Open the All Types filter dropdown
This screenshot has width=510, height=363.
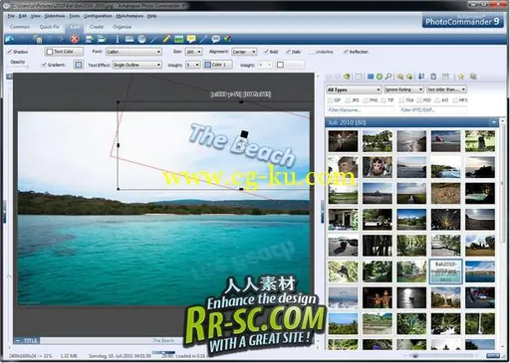[x=354, y=90]
